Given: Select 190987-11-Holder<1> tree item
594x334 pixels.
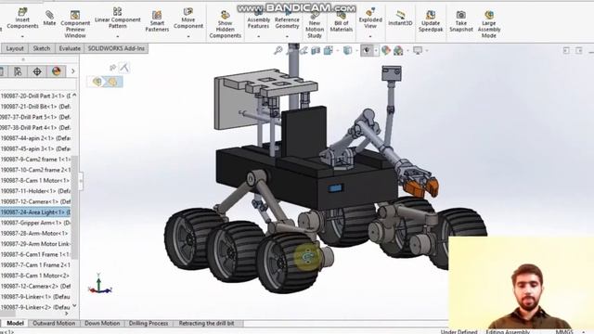Looking at the screenshot, I should coord(35,191).
